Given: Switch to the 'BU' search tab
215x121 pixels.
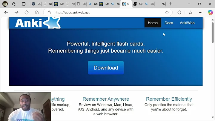Looking at the screenshot, I should coord(149,4).
